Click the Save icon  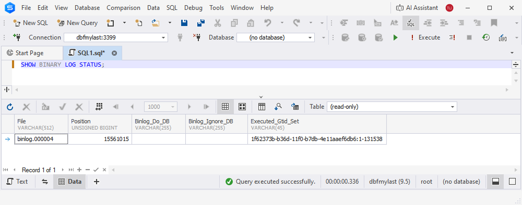[184, 23]
